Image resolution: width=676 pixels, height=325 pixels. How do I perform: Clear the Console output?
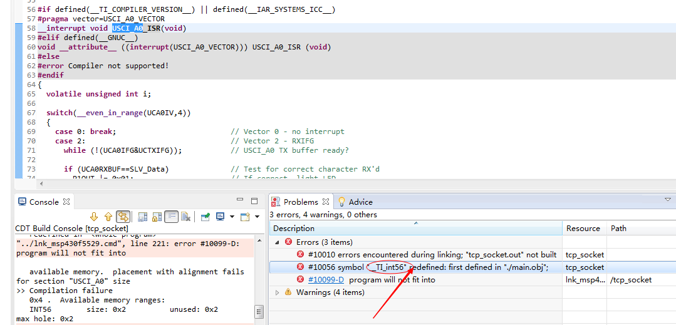click(x=186, y=217)
